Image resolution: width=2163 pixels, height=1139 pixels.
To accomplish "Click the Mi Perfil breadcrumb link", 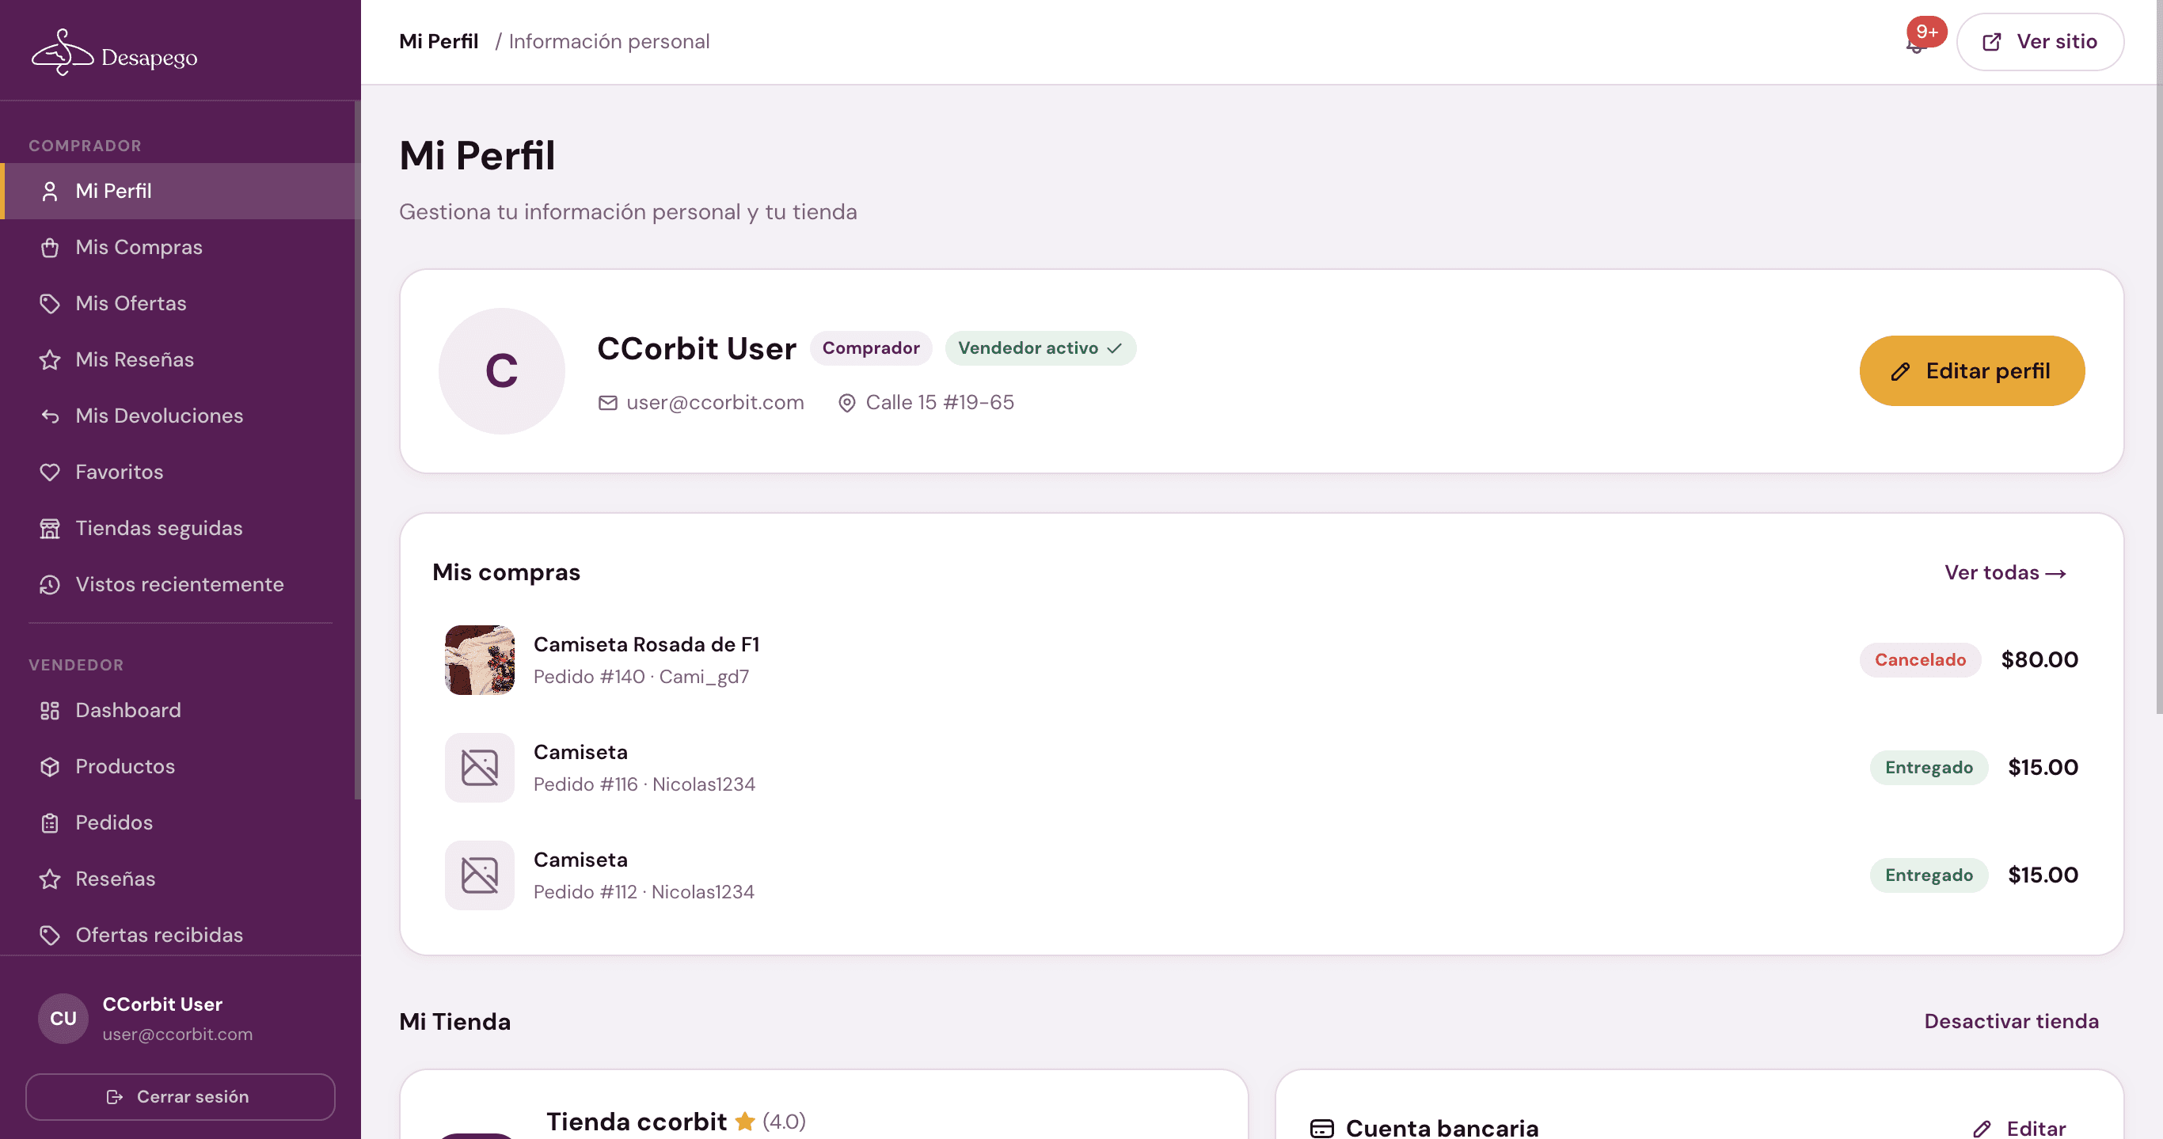I will (x=439, y=42).
